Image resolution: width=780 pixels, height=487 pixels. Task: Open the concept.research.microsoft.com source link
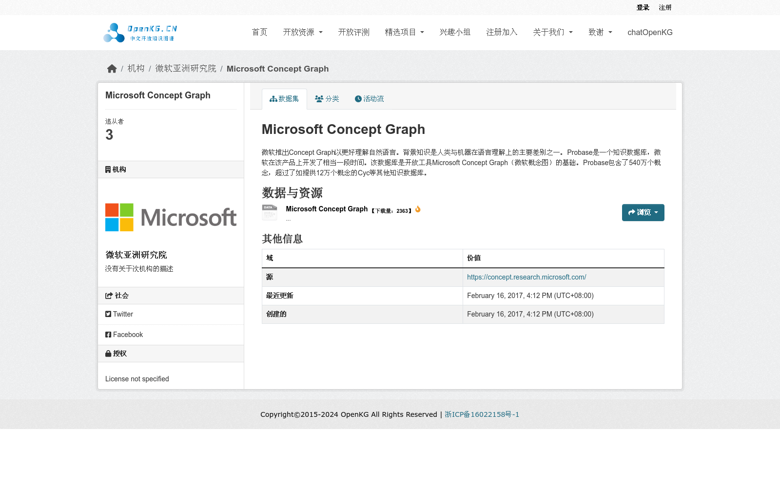coord(526,277)
